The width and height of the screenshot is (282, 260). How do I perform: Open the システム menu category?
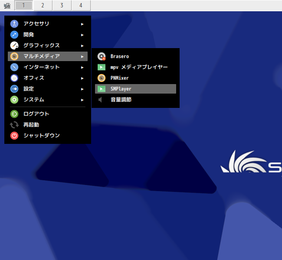pyautogui.click(x=48, y=100)
